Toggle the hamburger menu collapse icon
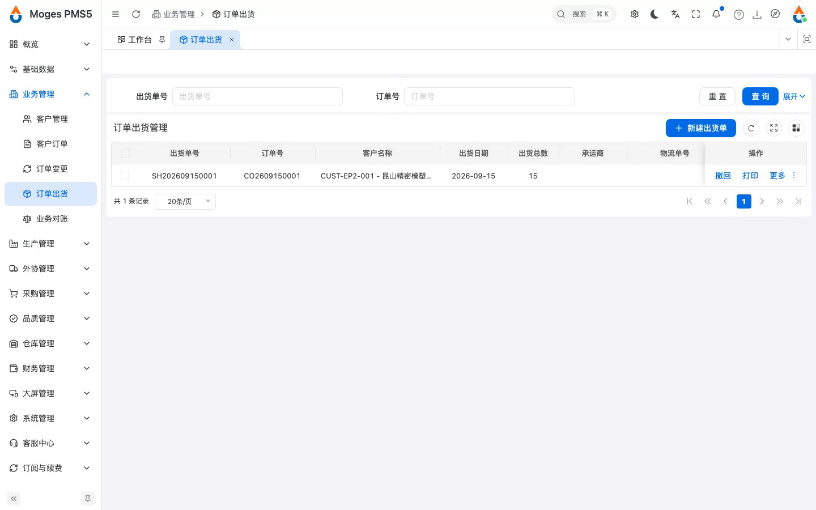The width and height of the screenshot is (816, 510). [x=116, y=14]
